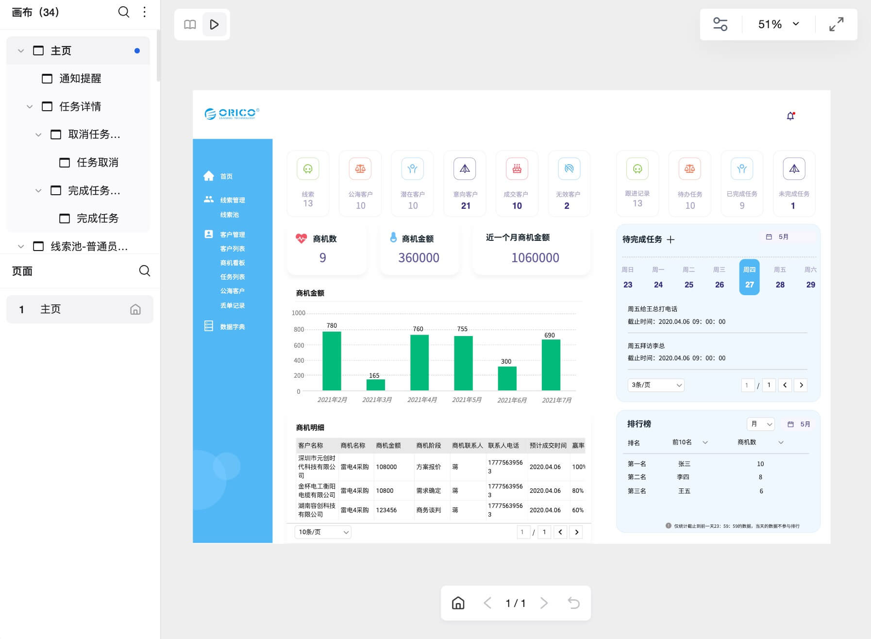The image size is (871, 639).
Task: Collapse the 主页 tree node
Action: click(21, 50)
